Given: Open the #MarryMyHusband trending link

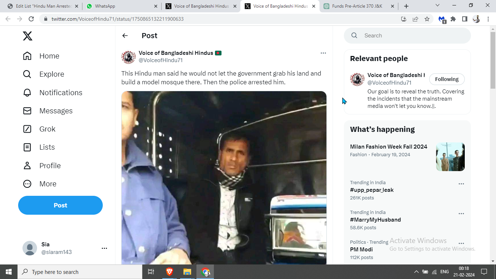Looking at the screenshot, I should 375,220.
